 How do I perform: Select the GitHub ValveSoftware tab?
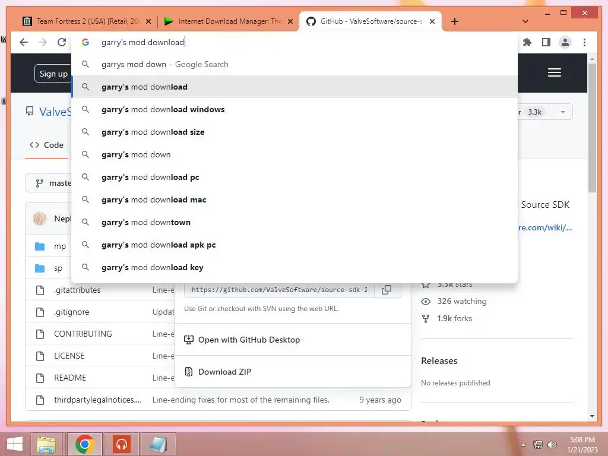pyautogui.click(x=371, y=21)
